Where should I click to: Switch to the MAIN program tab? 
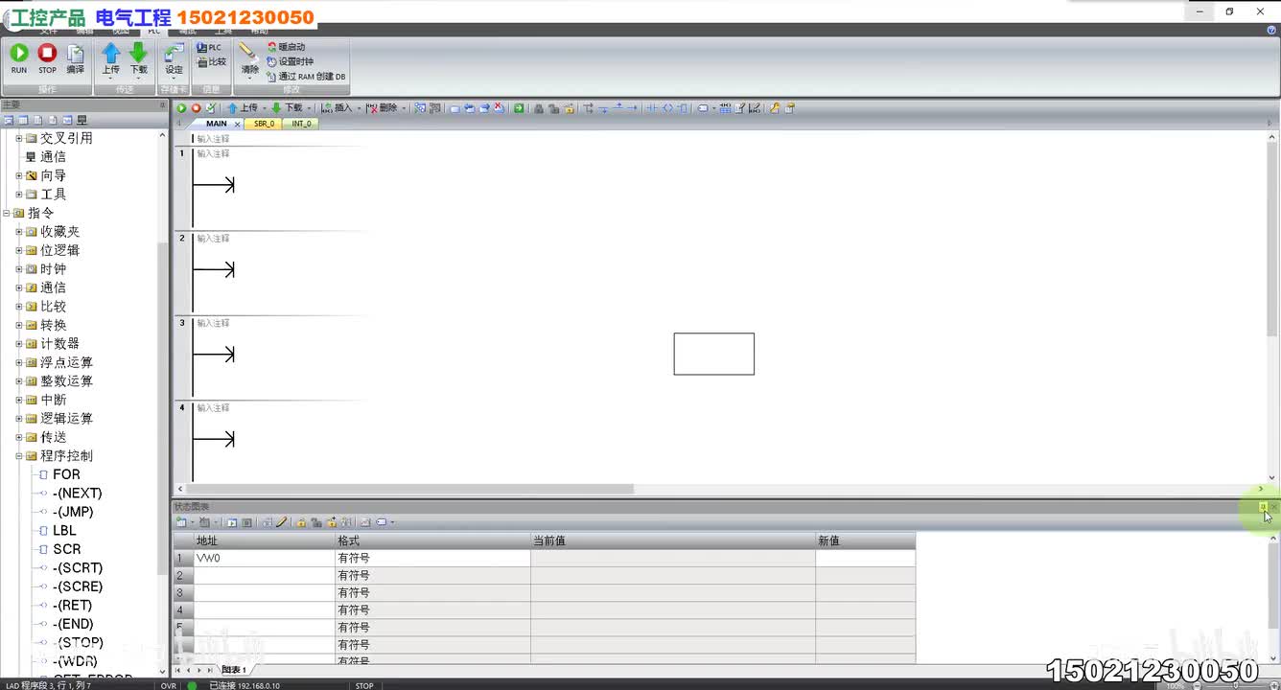[x=217, y=124]
